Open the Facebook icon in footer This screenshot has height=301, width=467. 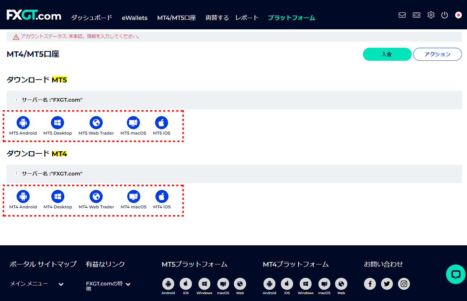[370, 284]
